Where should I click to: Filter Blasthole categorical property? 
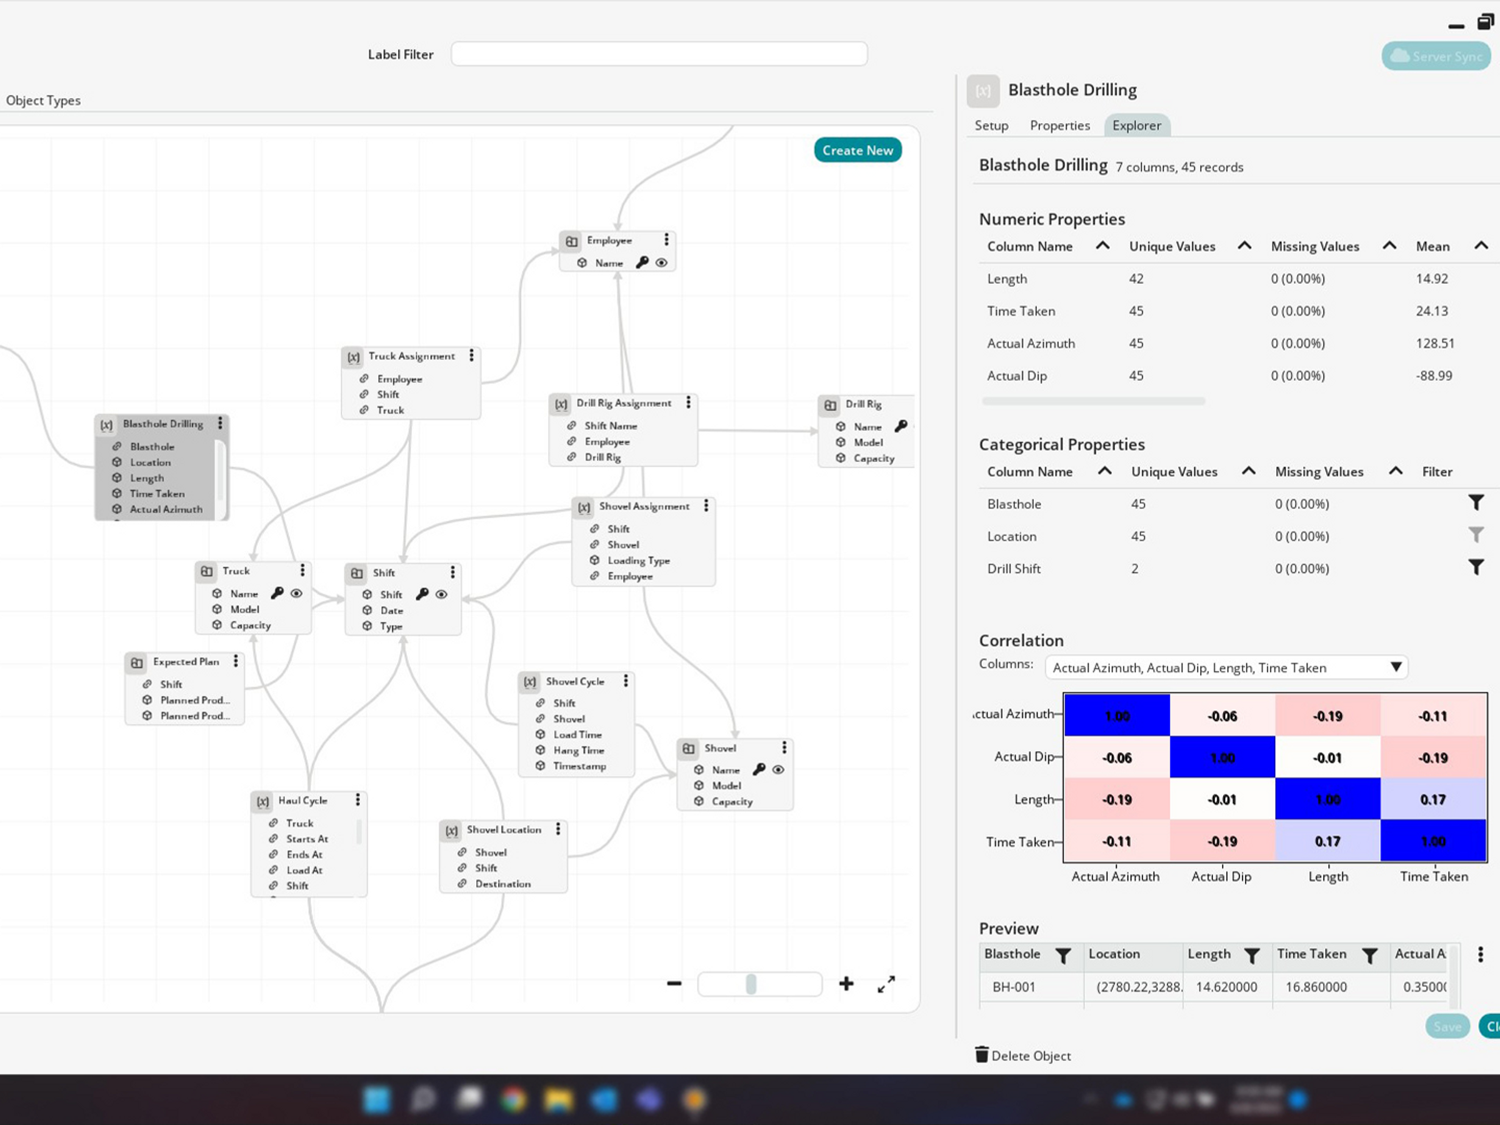(x=1476, y=503)
